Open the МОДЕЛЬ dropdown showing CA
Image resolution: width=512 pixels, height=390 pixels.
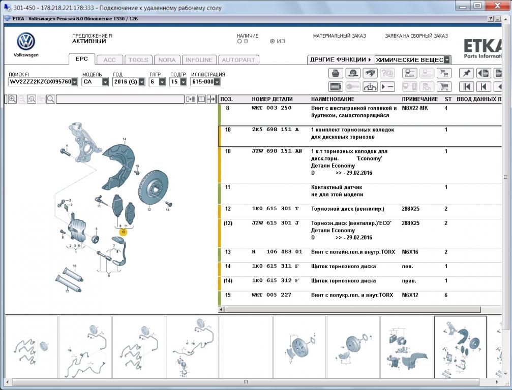click(x=105, y=82)
